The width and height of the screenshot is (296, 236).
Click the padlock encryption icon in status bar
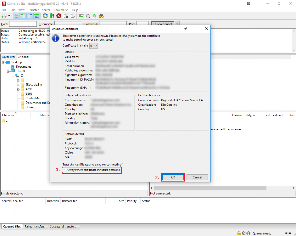pyautogui.click(x=239, y=233)
